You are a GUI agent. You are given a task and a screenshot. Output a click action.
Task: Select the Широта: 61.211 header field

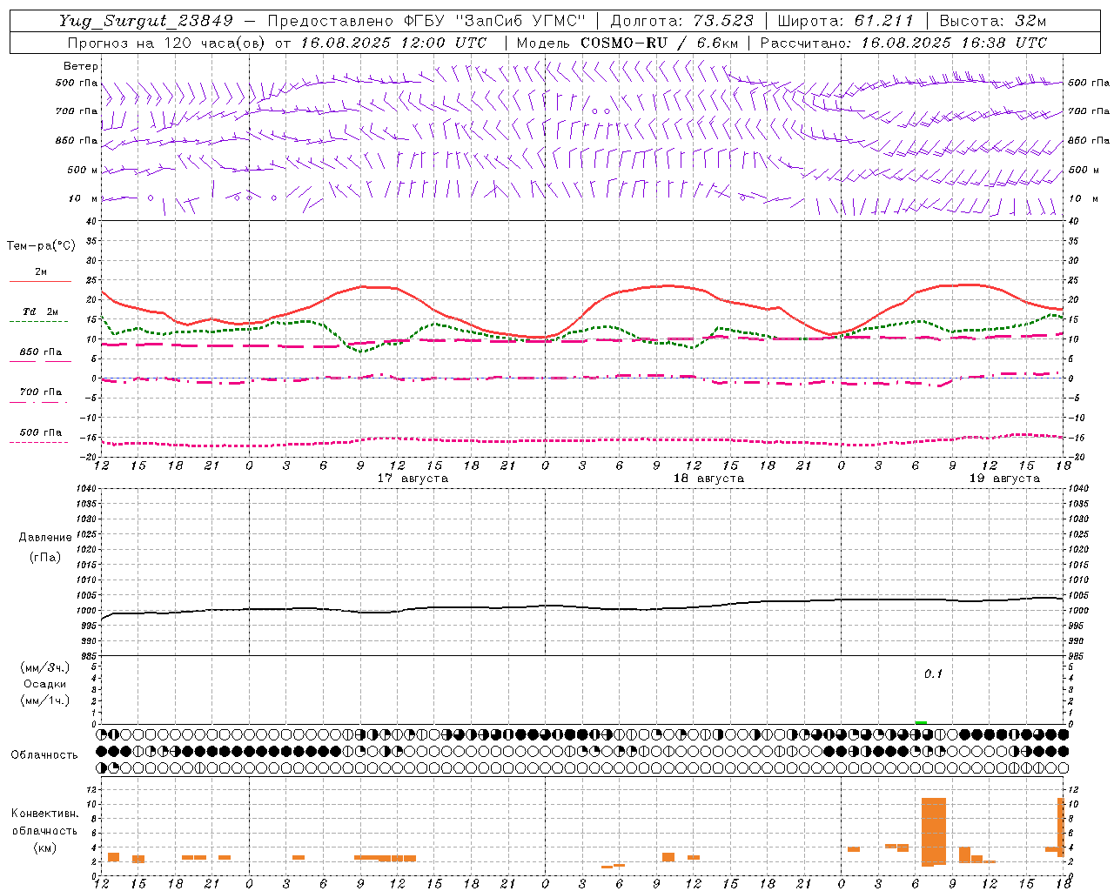(x=845, y=21)
